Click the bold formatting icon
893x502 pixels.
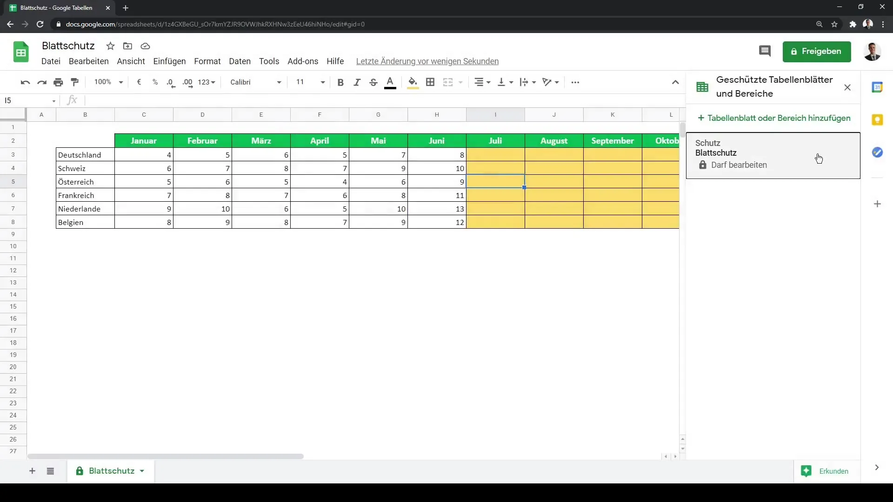[x=340, y=81]
